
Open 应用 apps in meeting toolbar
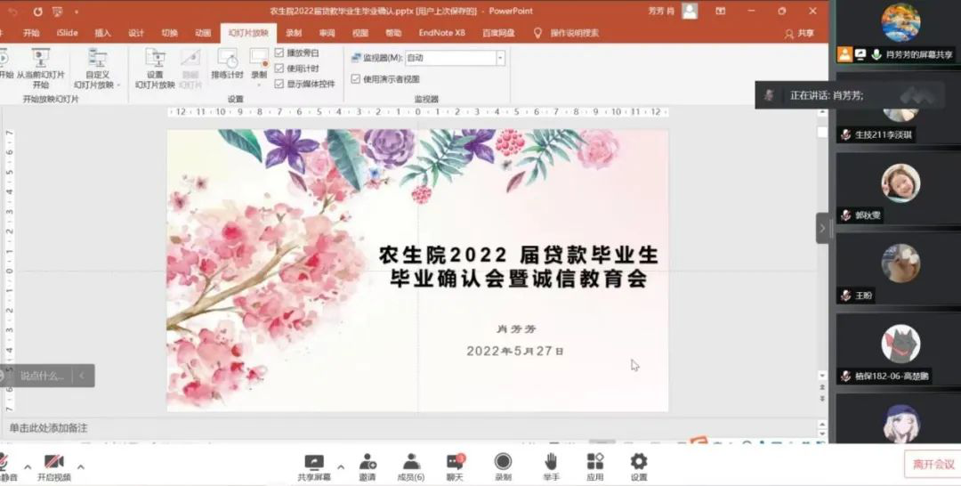pyautogui.click(x=594, y=462)
